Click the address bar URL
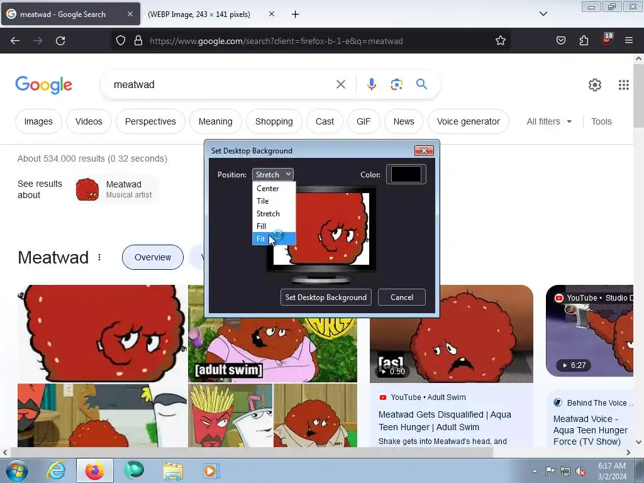This screenshot has width=644, height=483. coord(276,41)
